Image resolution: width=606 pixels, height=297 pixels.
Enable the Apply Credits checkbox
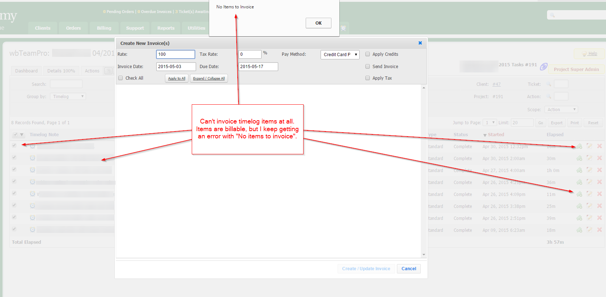pos(368,54)
